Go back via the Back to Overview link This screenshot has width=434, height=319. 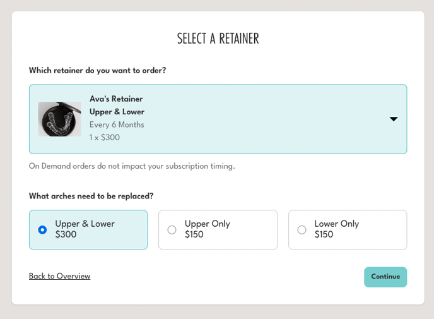coord(59,276)
